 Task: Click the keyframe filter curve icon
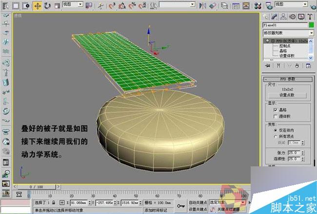click(212, 210)
